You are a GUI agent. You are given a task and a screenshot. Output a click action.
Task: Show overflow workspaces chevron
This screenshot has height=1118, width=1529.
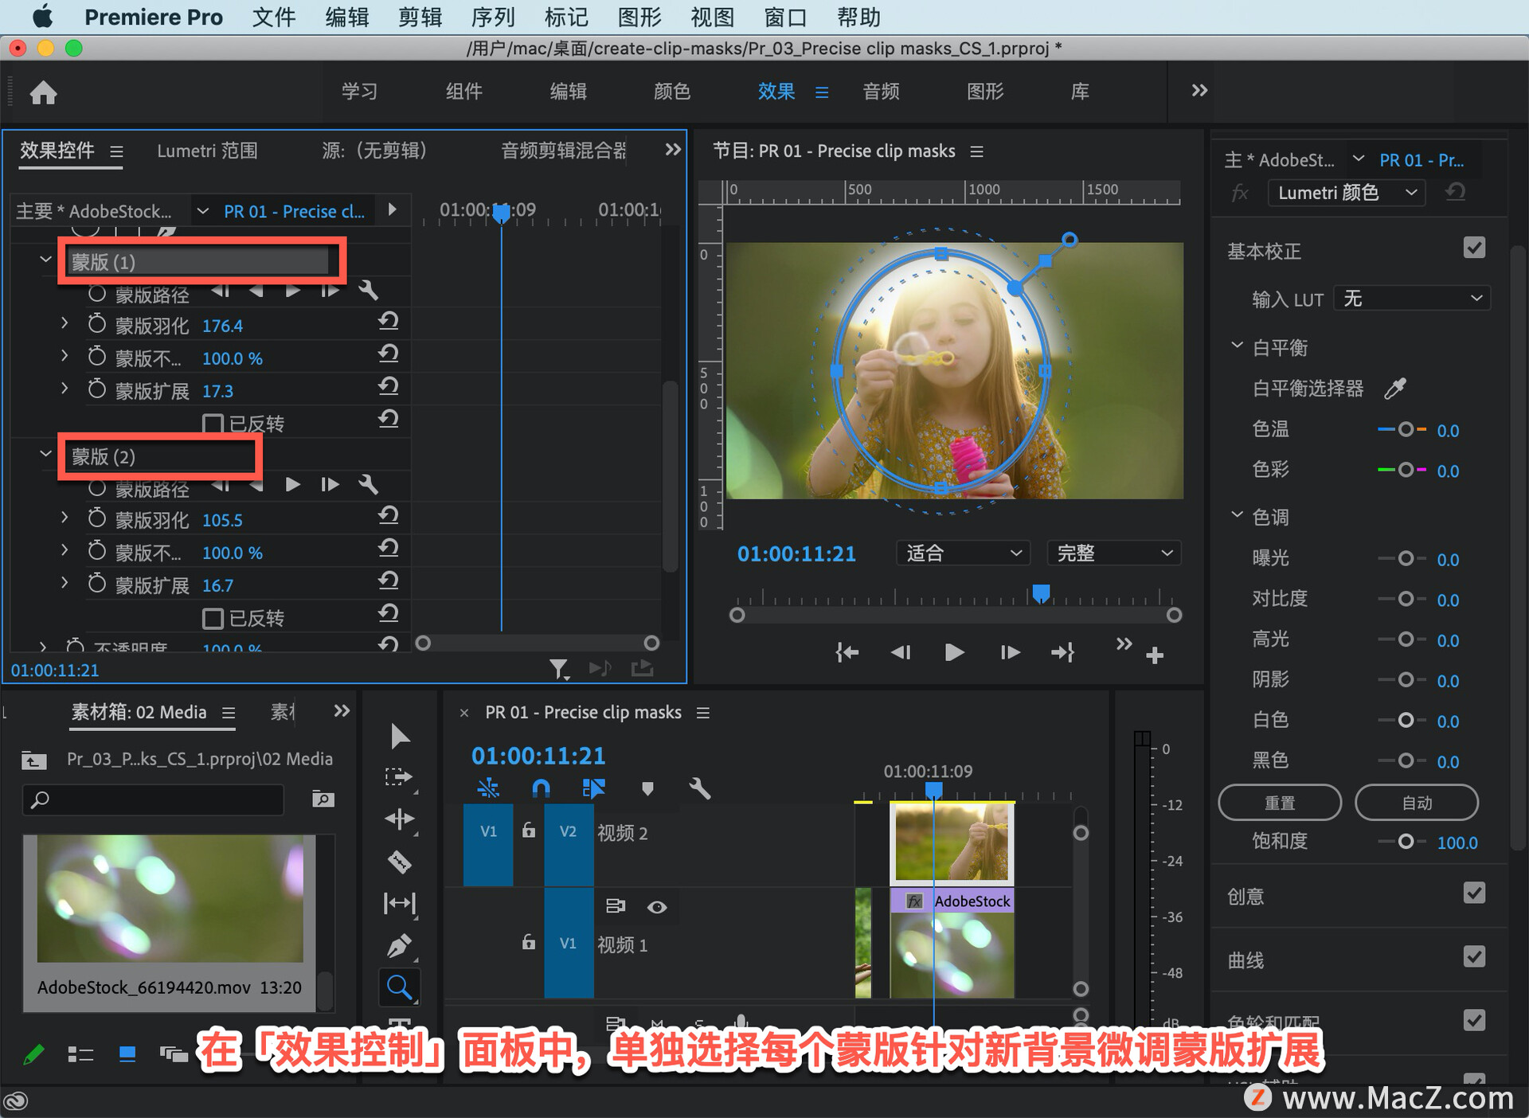pyautogui.click(x=1199, y=90)
